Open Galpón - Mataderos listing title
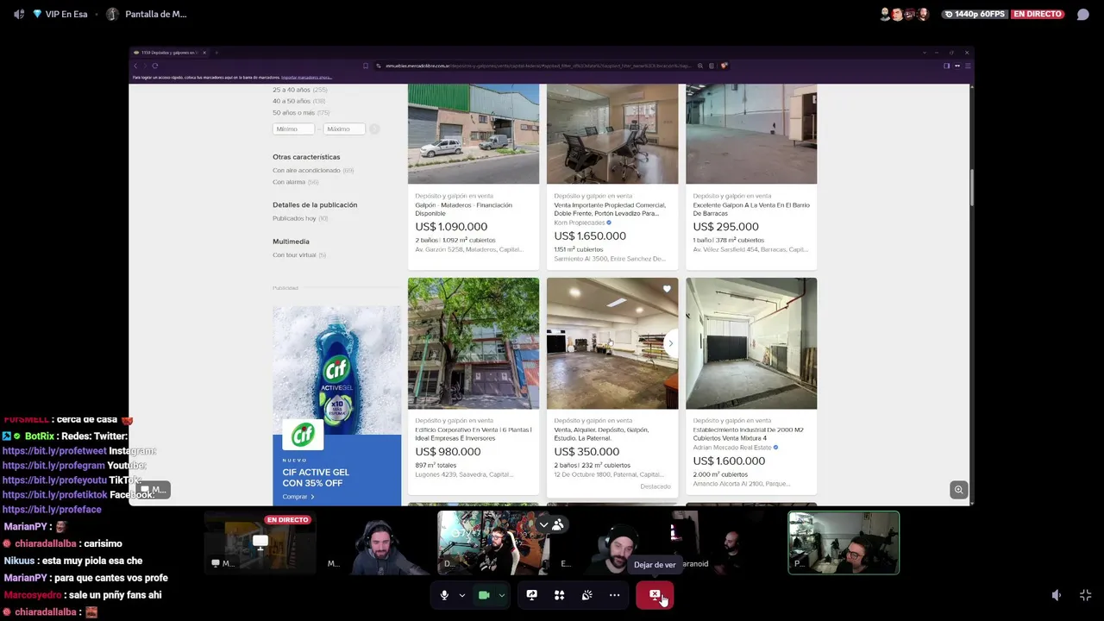 (463, 210)
